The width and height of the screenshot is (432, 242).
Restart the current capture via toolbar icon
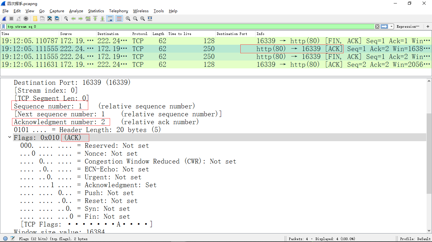point(19,19)
